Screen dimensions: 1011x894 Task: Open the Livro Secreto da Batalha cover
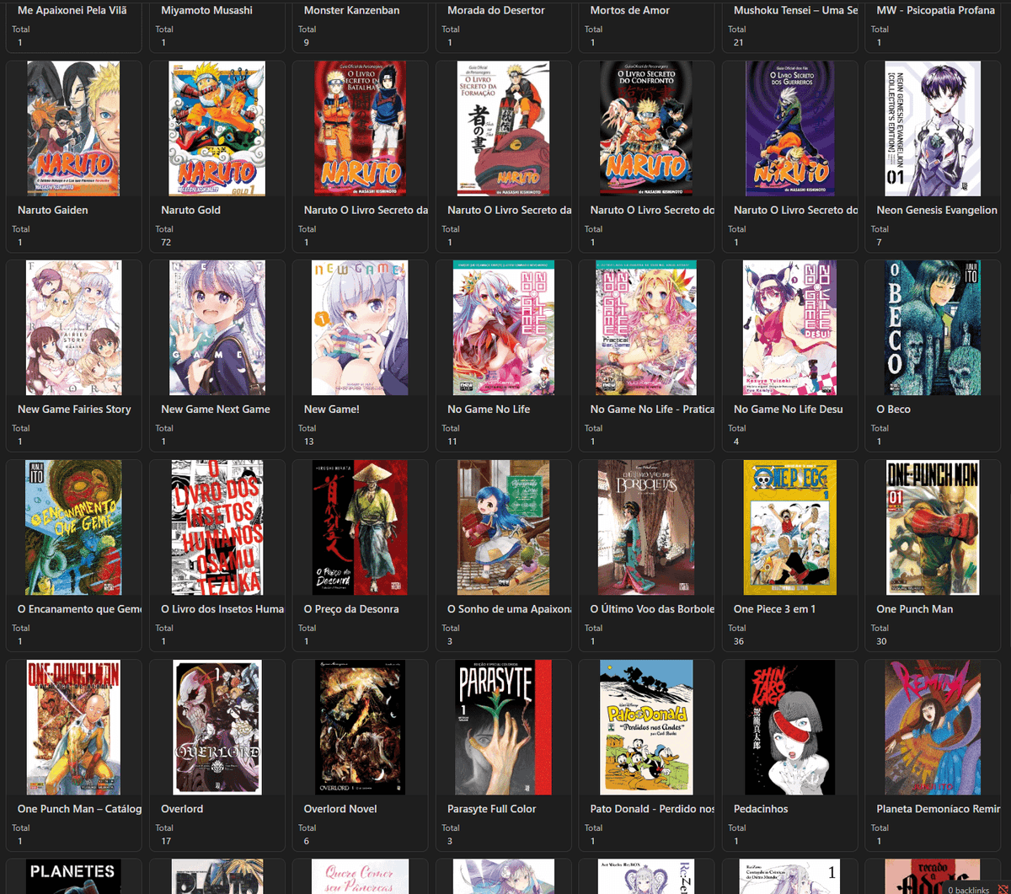click(x=361, y=128)
